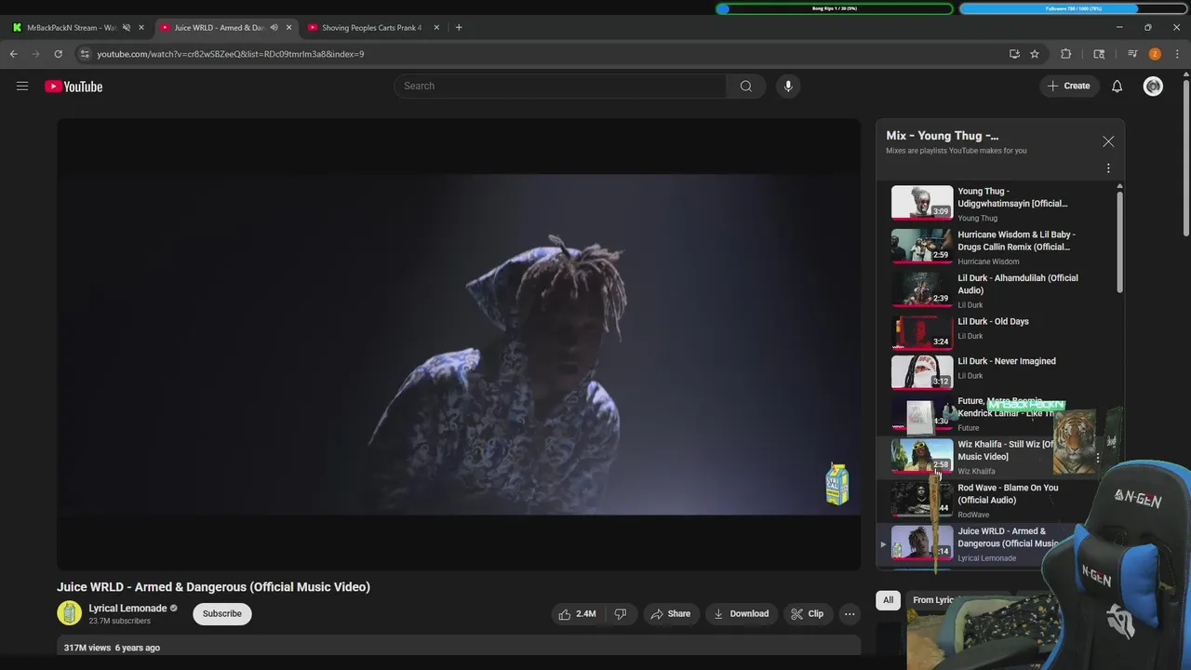Play Hurricane Wisdom Drugs Callin Remix
1191x670 pixels.
tap(922, 246)
